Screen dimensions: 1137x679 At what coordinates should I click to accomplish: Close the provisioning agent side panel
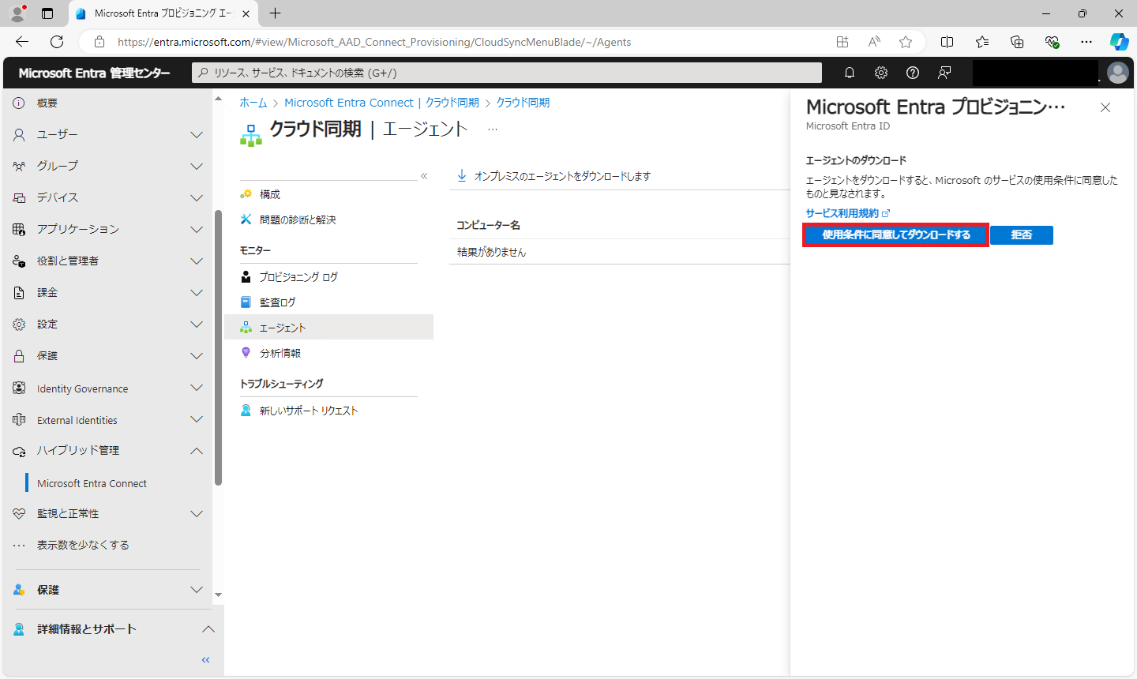click(1105, 107)
